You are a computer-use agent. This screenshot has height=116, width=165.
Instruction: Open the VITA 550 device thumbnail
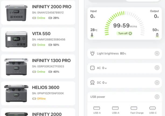coord(16,39)
